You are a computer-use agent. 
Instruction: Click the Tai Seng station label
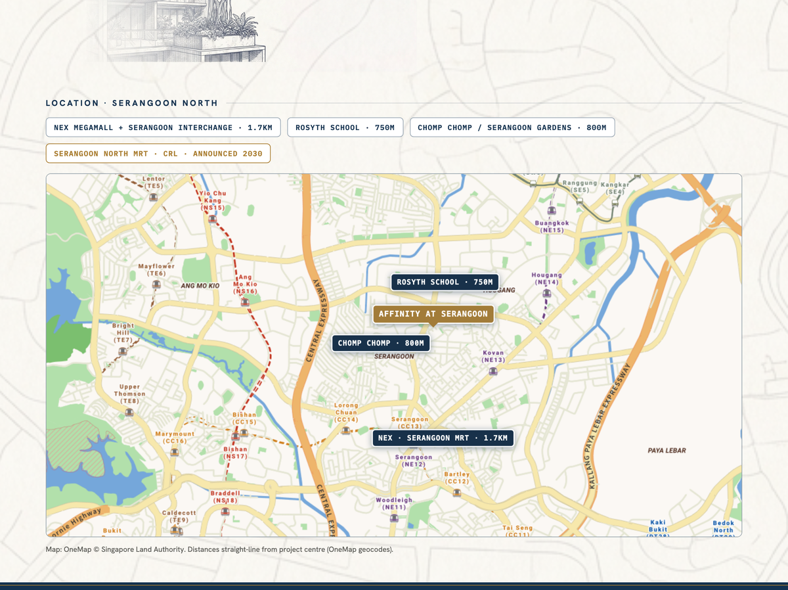click(518, 531)
